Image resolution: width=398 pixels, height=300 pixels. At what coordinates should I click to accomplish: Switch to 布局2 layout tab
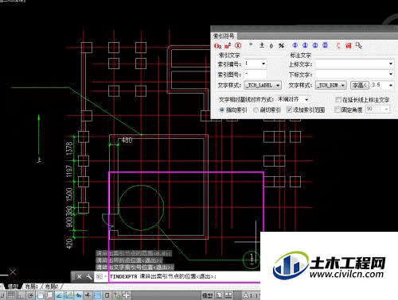[x=52, y=287]
